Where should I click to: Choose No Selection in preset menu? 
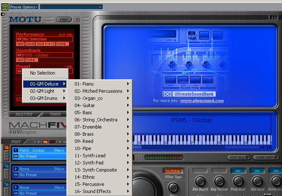pos(45,73)
